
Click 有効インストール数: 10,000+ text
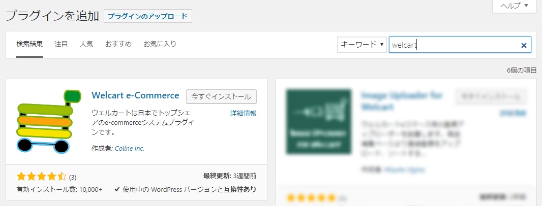pyautogui.click(x=59, y=189)
